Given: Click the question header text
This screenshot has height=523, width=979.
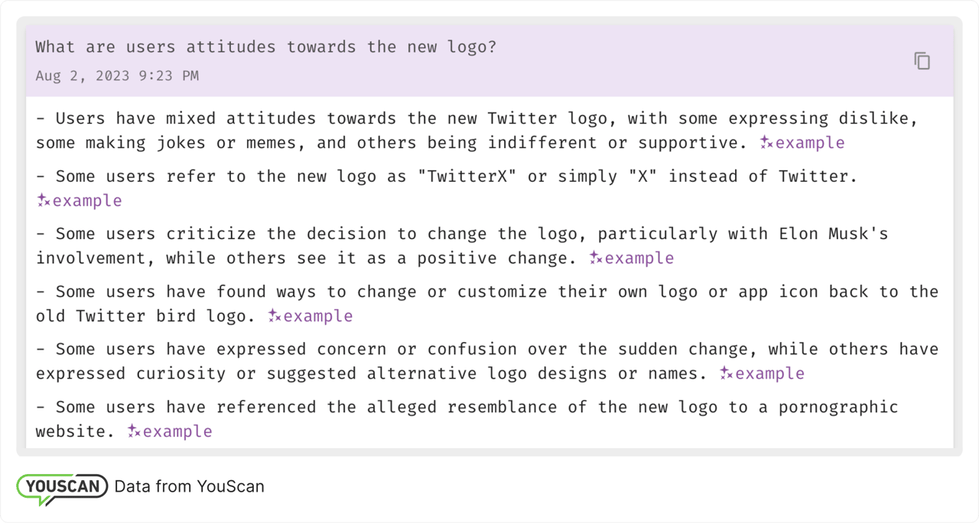Looking at the screenshot, I should tap(266, 47).
